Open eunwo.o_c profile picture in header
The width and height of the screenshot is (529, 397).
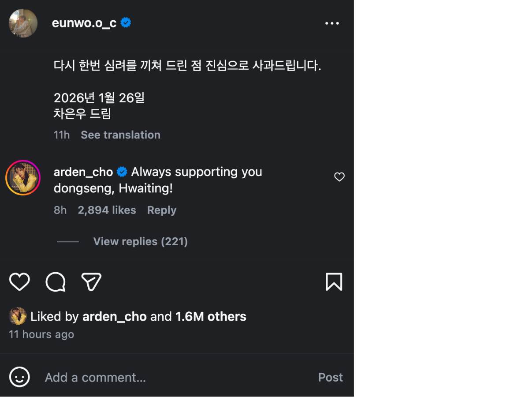pyautogui.click(x=23, y=23)
